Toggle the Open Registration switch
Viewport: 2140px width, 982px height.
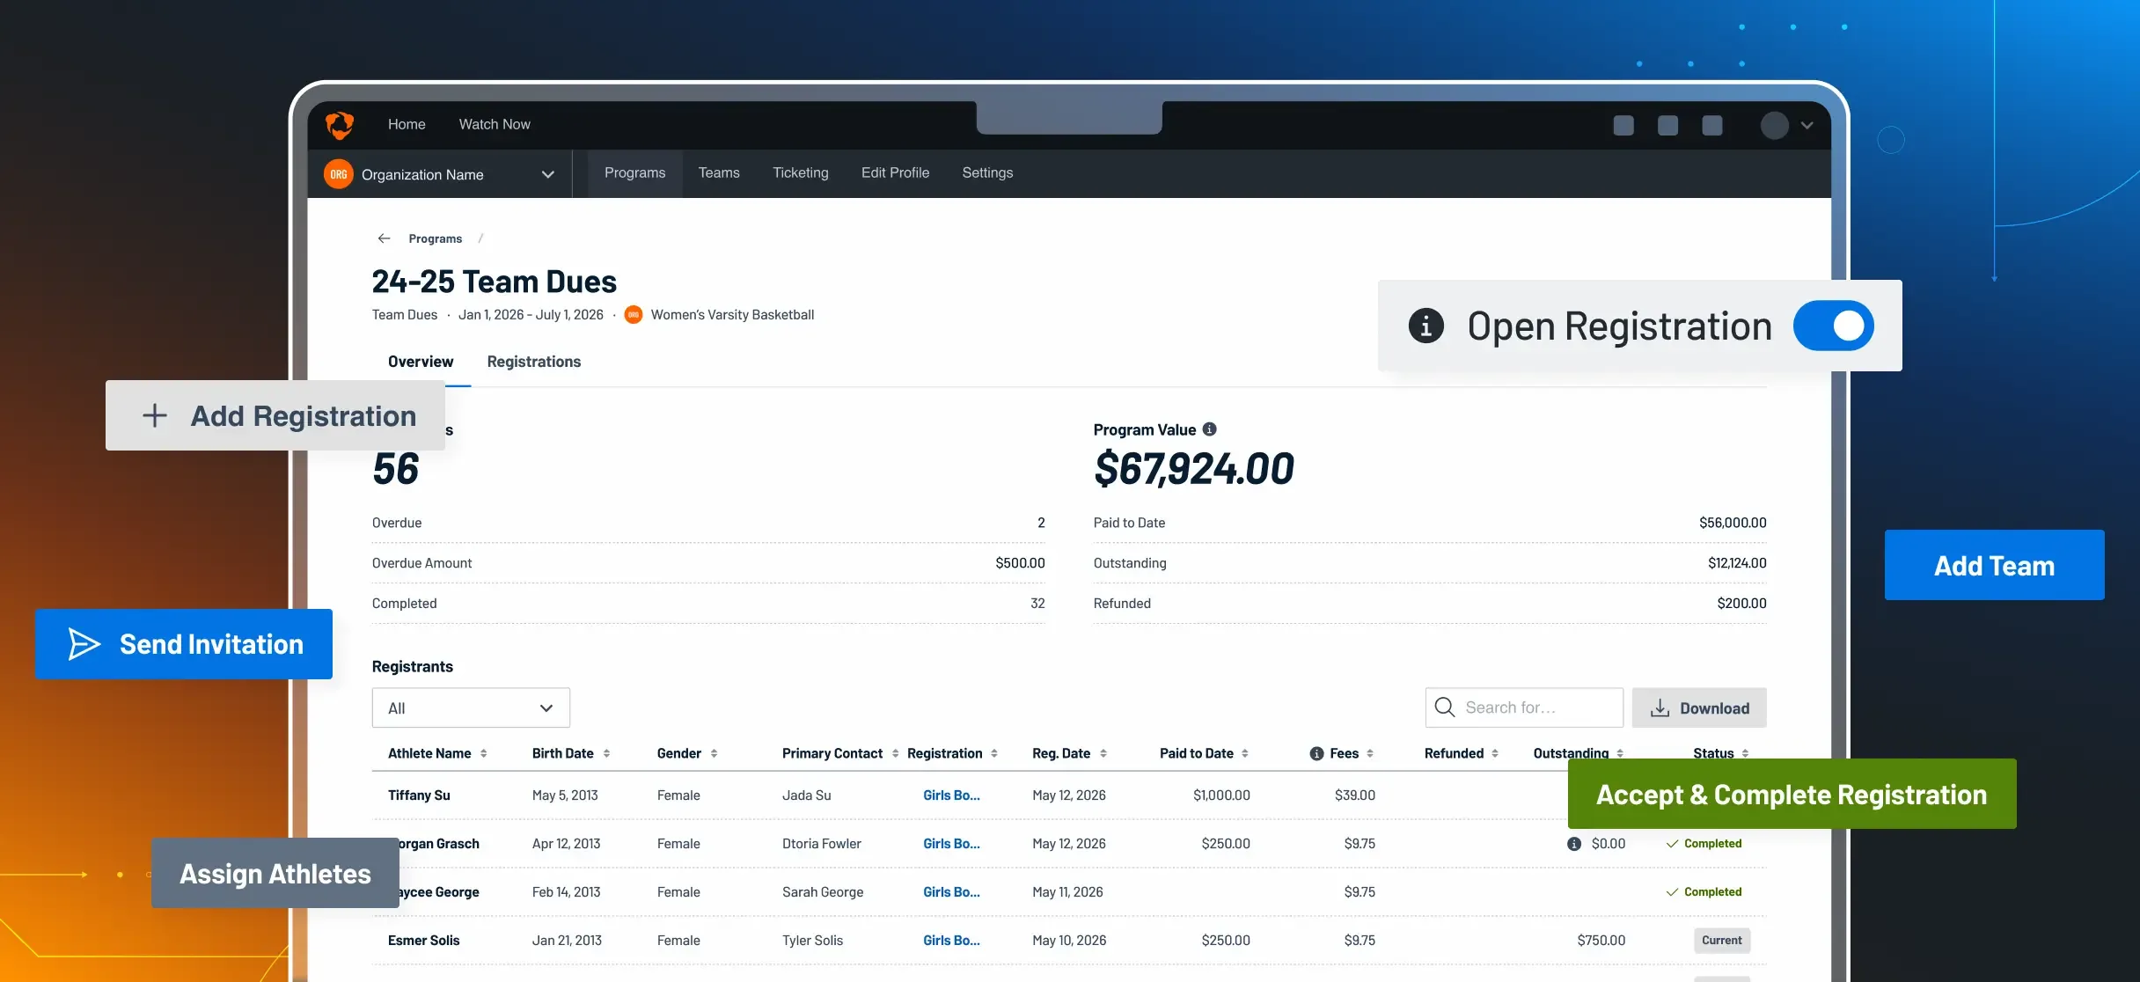pyautogui.click(x=1834, y=326)
